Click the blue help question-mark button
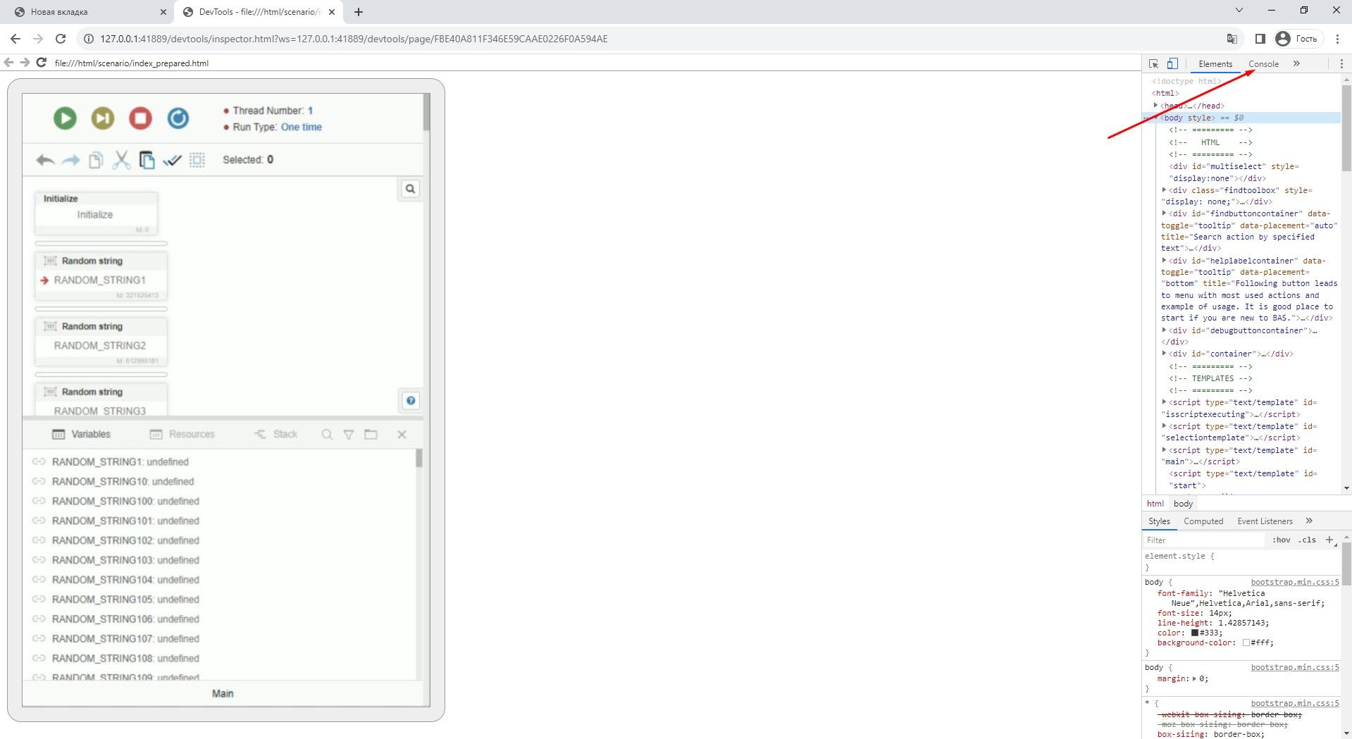Image resolution: width=1352 pixels, height=739 pixels. [x=411, y=401]
